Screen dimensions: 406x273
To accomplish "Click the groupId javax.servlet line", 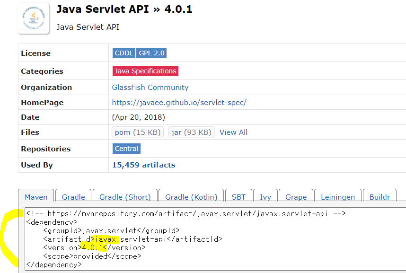I will coord(111,230).
